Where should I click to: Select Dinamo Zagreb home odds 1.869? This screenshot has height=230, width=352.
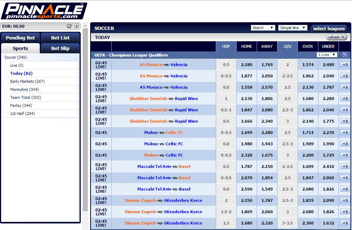tap(247, 212)
